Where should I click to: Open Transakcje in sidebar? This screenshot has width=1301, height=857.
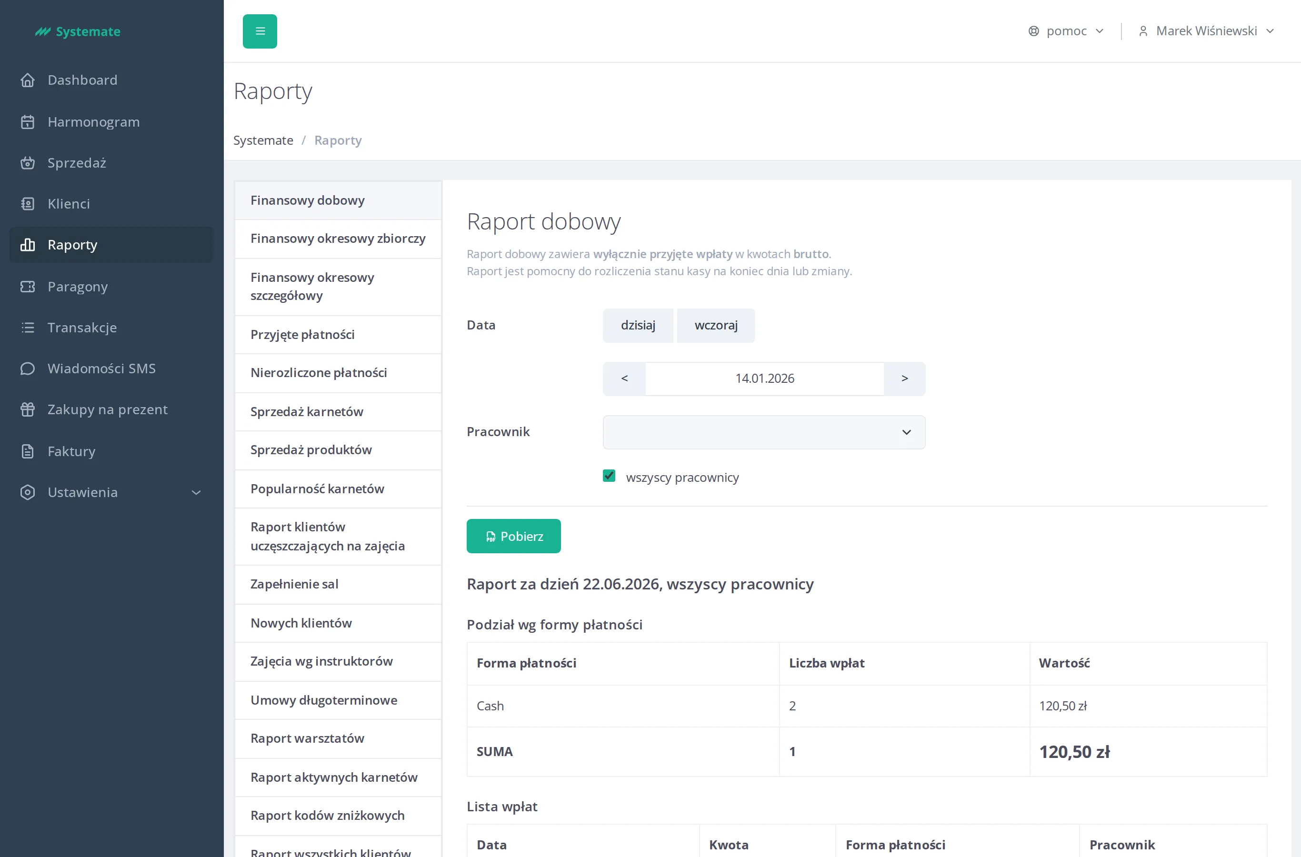111,328
